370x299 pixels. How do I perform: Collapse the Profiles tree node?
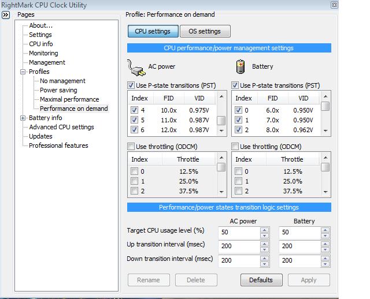23,72
